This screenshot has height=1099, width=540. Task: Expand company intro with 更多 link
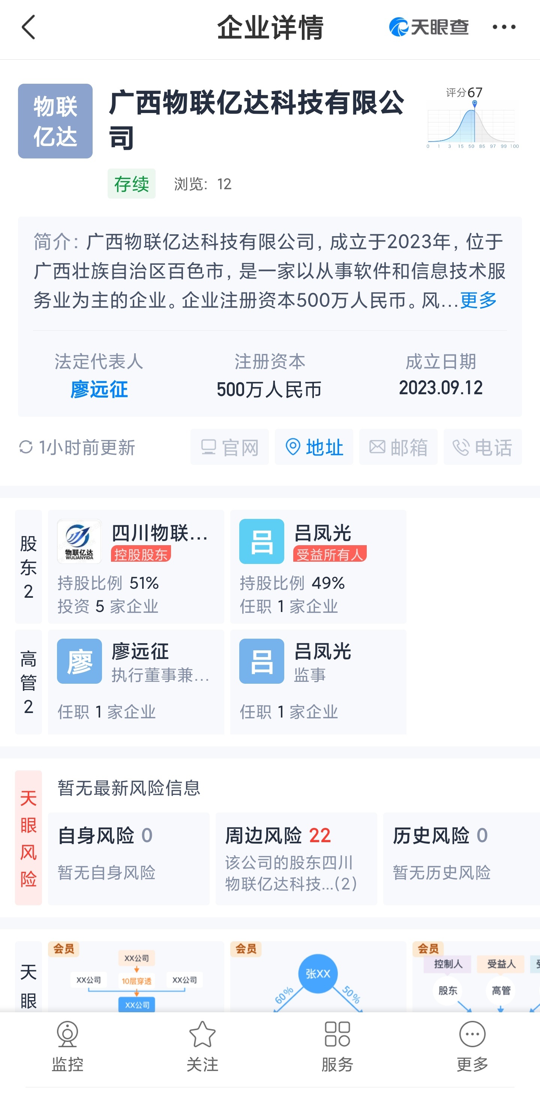tap(478, 300)
